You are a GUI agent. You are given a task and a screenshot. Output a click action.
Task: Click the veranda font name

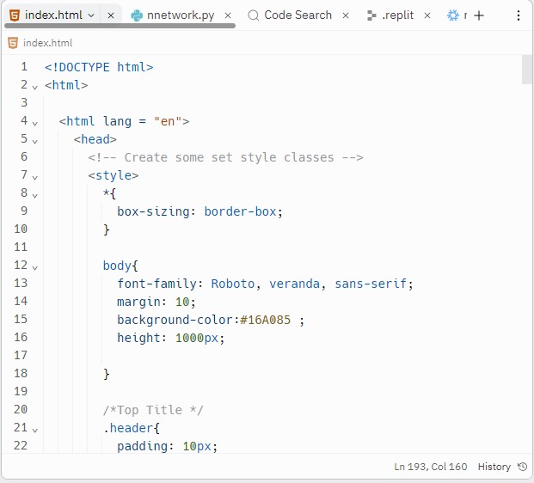tap(295, 284)
